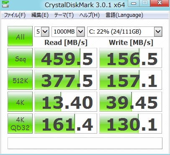
Task: Minimize the CrystalDiskMark window
Action: click(134, 3)
